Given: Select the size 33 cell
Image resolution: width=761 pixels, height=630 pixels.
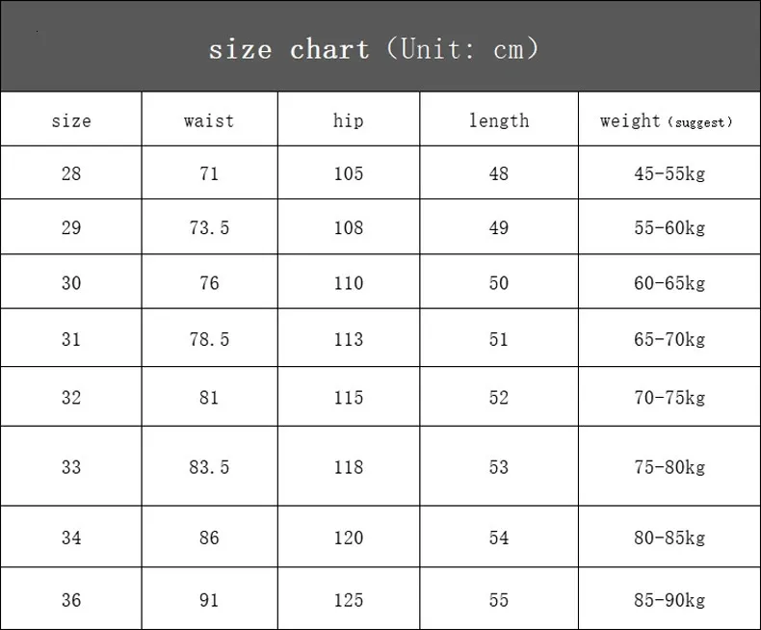Looking at the screenshot, I should pyautogui.click(x=71, y=467).
